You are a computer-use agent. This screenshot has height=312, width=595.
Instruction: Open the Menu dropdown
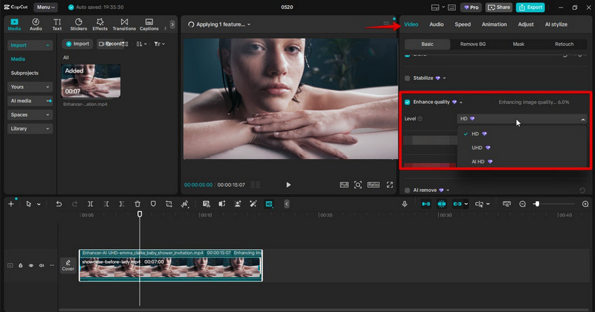click(45, 7)
